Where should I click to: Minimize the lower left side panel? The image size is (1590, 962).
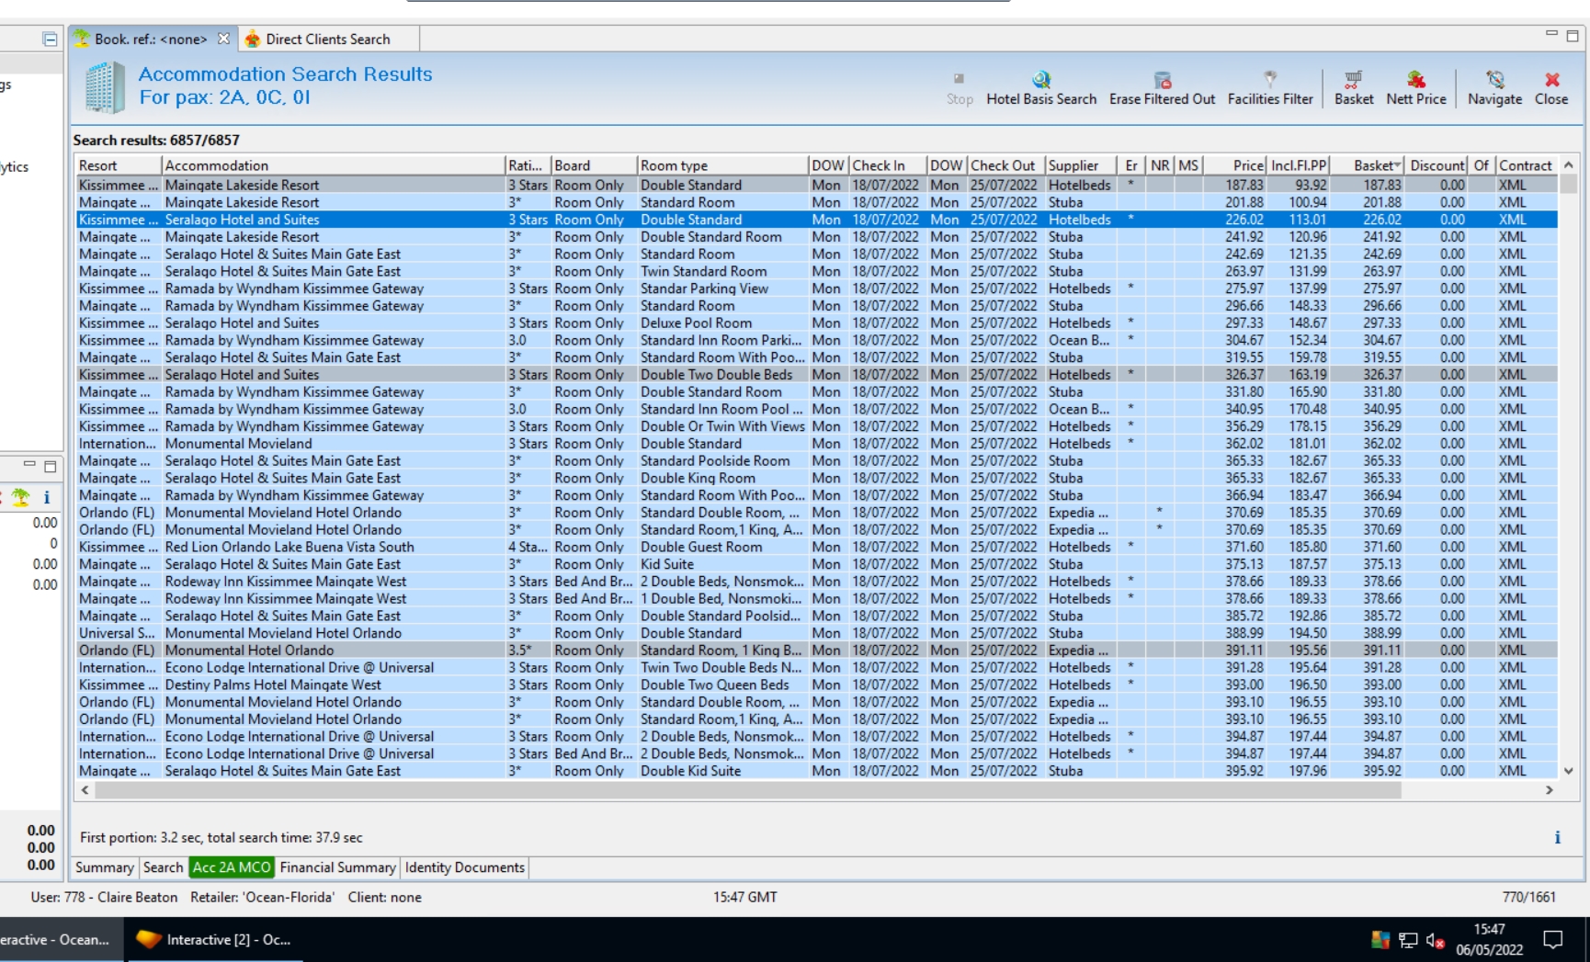pos(29,465)
